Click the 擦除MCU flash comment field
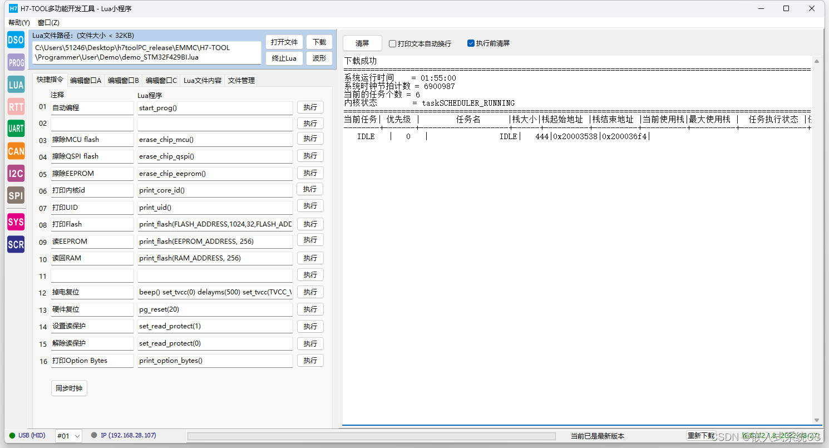The width and height of the screenshot is (829, 448). pyautogui.click(x=92, y=140)
